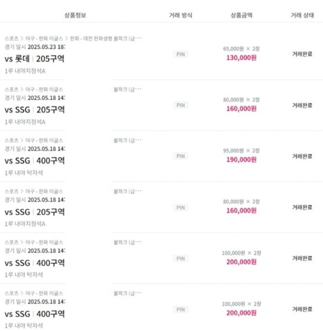This screenshot has width=323, height=331.
Task: Open 야구 - 한화 이글스 breadcrumb in 롯데 row
Action: tap(44, 38)
